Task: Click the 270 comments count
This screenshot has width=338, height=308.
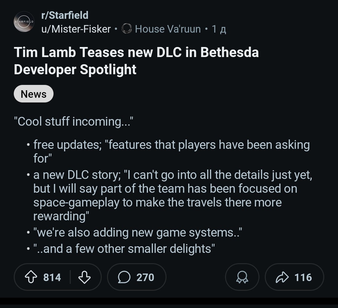Action: [145, 277]
